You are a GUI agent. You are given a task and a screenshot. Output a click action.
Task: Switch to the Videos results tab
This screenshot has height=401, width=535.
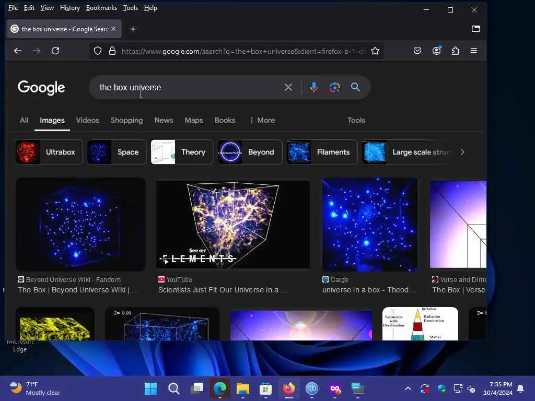(x=87, y=121)
